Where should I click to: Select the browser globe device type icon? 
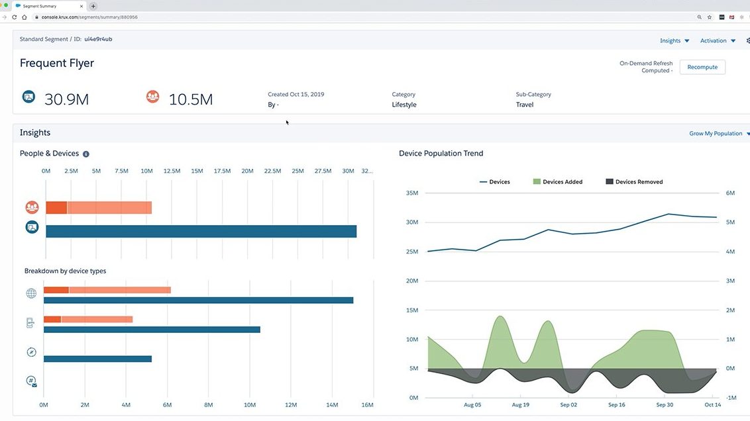(31, 293)
